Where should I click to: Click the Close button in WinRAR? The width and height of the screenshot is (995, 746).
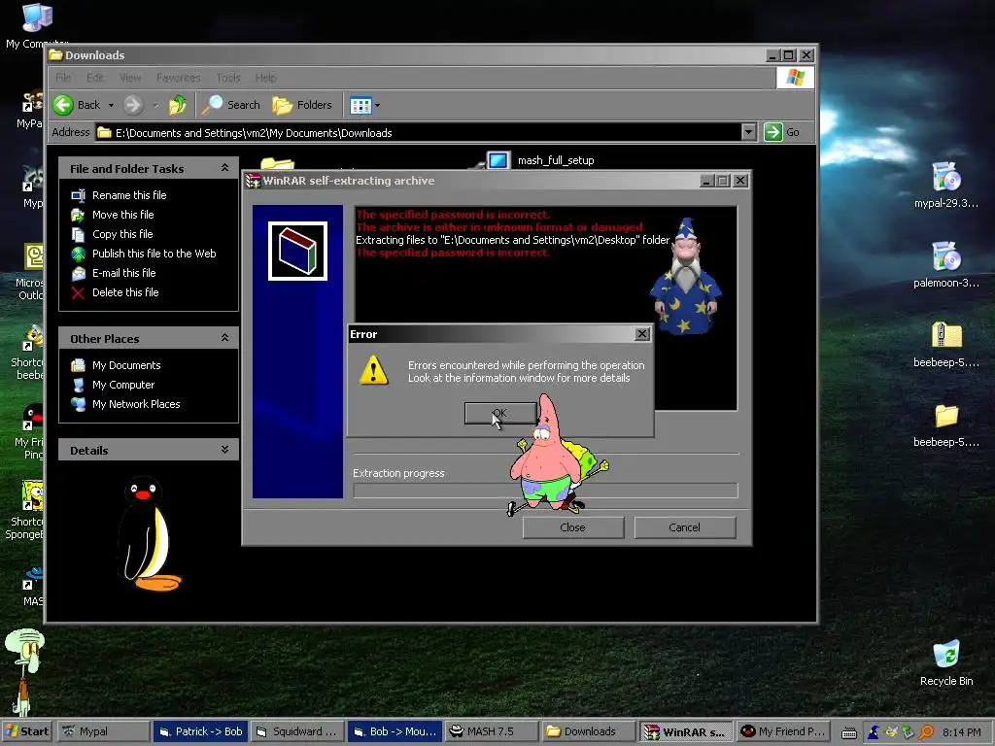pos(573,527)
